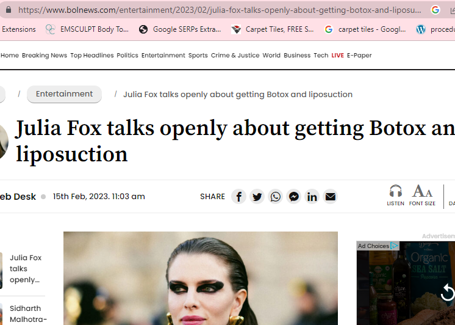Viewport: 455px width, 325px height.
Task: Share article on Twitter
Action: click(x=257, y=197)
